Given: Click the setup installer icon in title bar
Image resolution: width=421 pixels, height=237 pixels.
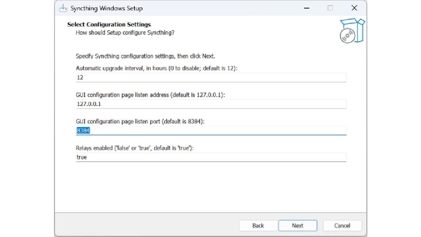Looking at the screenshot, I should (x=63, y=8).
